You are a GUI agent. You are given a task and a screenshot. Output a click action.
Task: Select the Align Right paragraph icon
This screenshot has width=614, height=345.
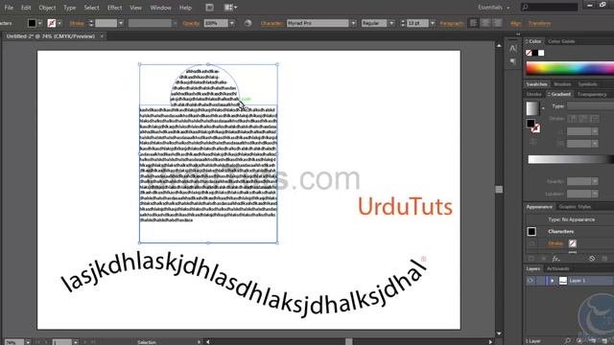tap(498, 23)
